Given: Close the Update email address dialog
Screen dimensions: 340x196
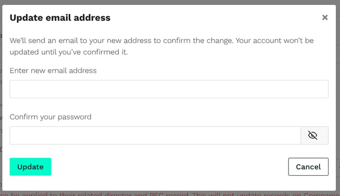Looking at the screenshot, I should 325,17.
